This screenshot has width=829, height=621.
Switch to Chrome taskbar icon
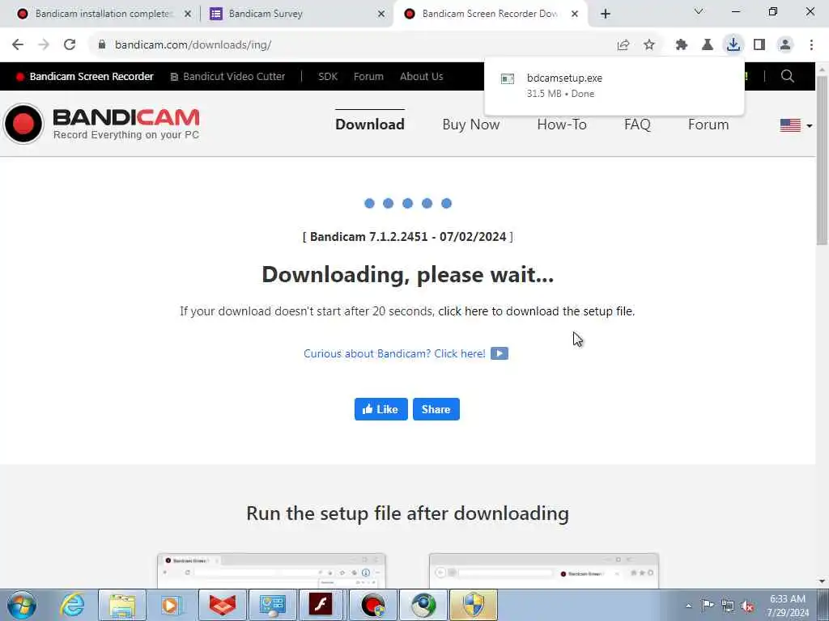pos(423,605)
